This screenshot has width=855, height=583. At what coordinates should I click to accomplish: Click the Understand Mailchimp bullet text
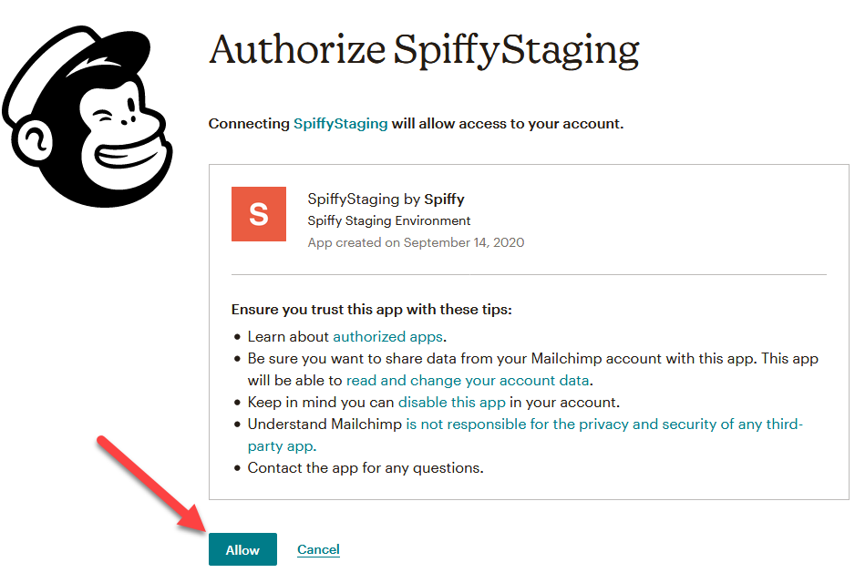pos(324,424)
